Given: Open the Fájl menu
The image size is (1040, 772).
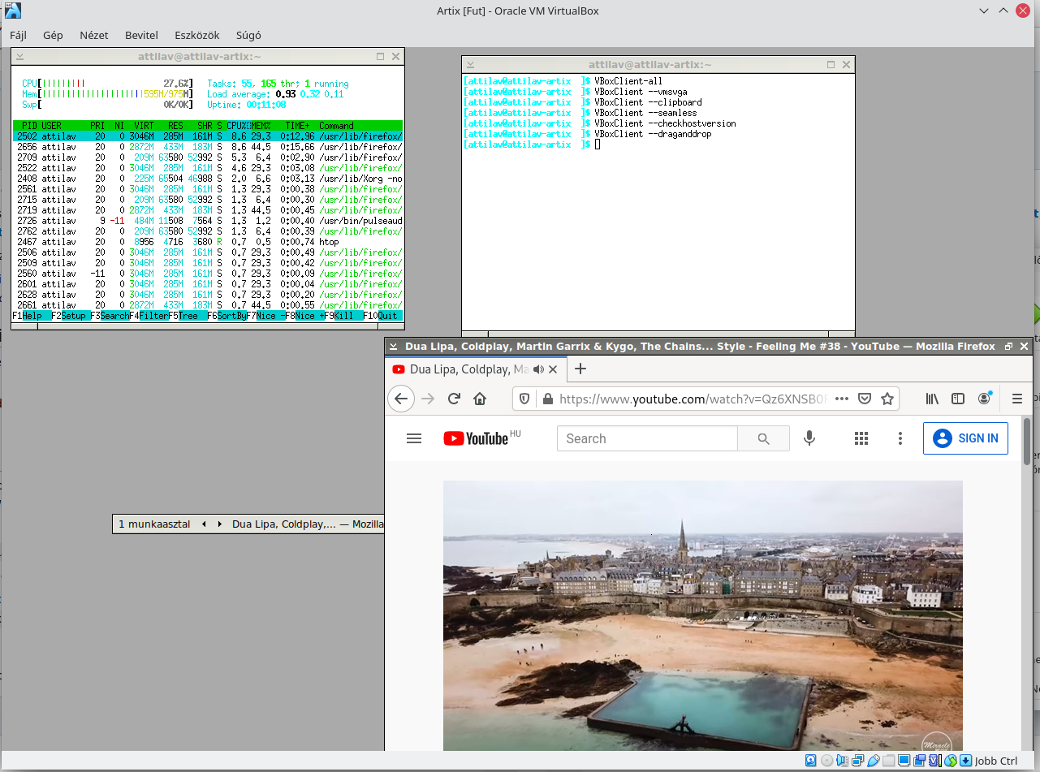Looking at the screenshot, I should pyautogui.click(x=18, y=36).
